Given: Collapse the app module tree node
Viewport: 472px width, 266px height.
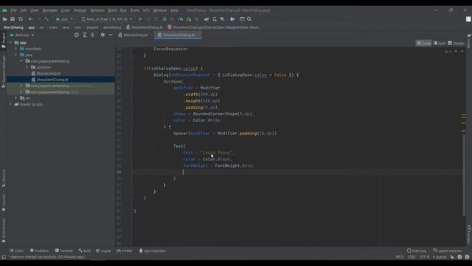Looking at the screenshot, I should click(10, 43).
